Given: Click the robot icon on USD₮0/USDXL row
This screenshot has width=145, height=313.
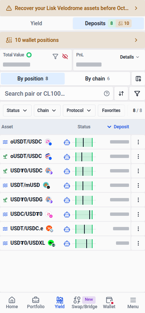Looking at the screenshot, I should pos(67,244).
